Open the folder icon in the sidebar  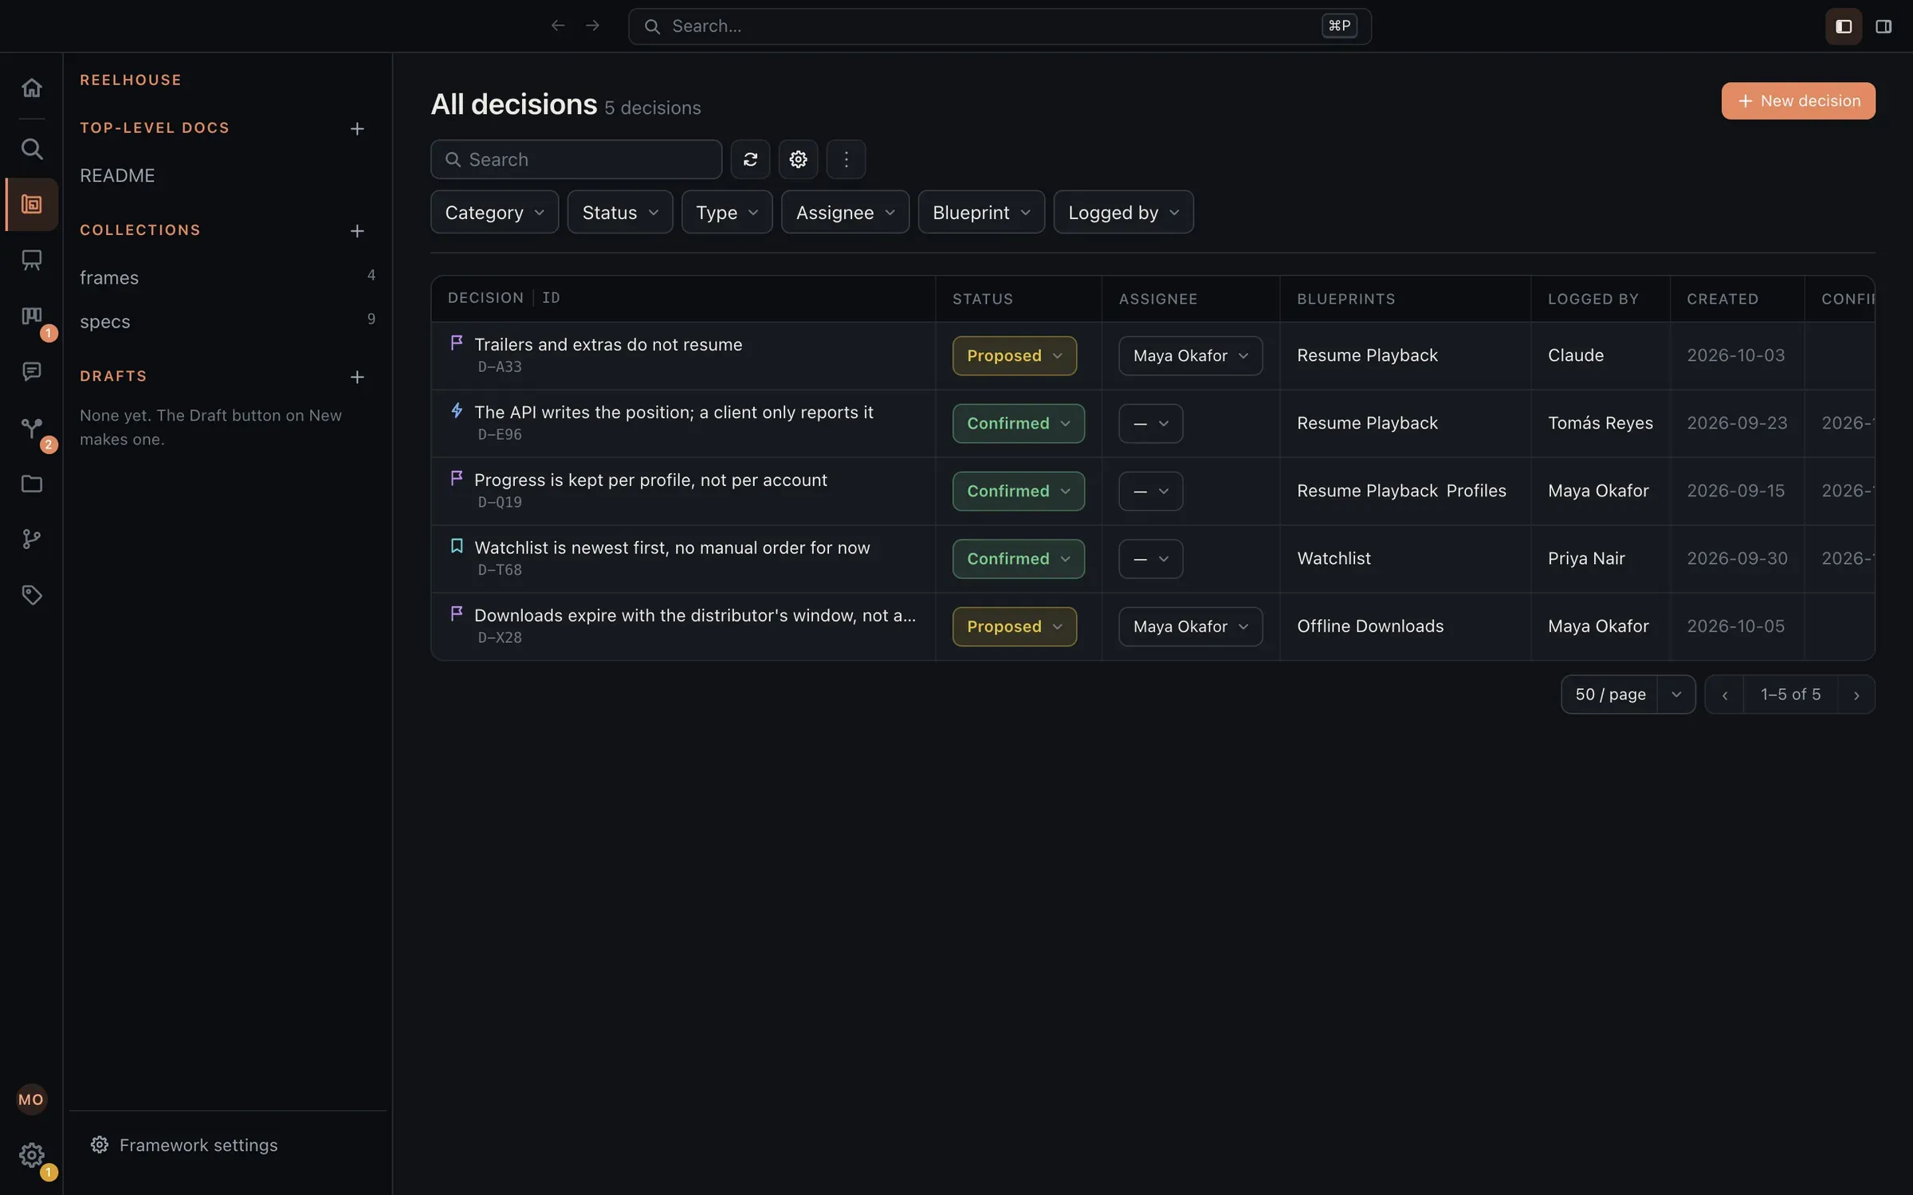pos(31,484)
